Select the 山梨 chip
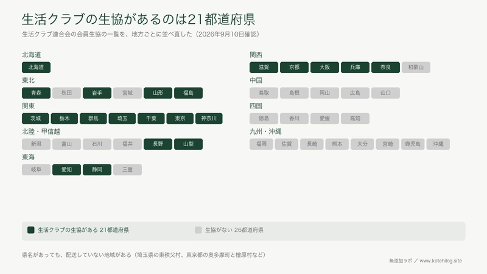 [x=188, y=144]
